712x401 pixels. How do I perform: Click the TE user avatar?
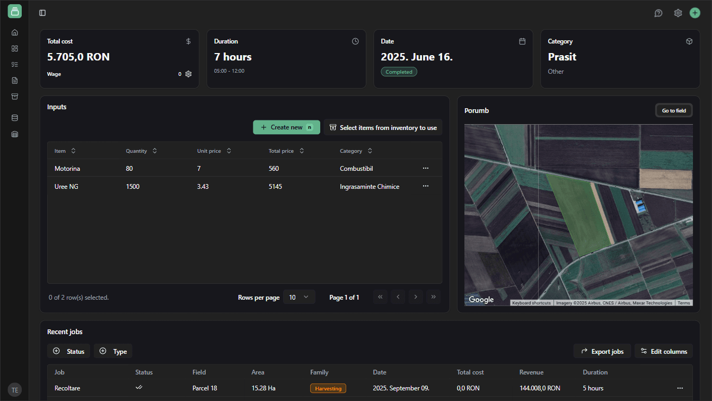point(15,390)
